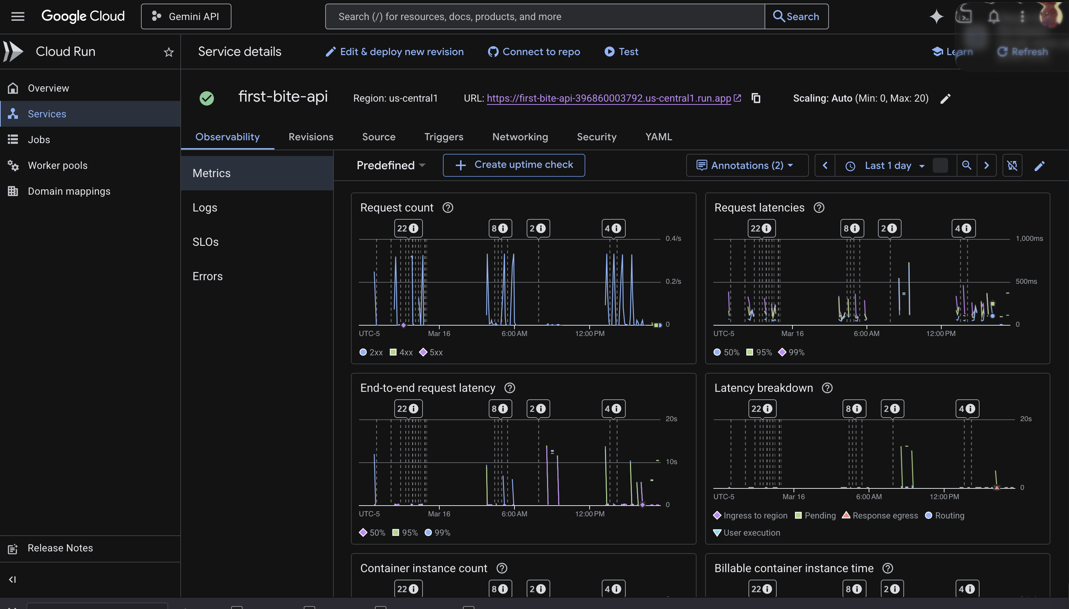
Task: Toggle the 5xx series in Request count legend
Action: (431, 352)
